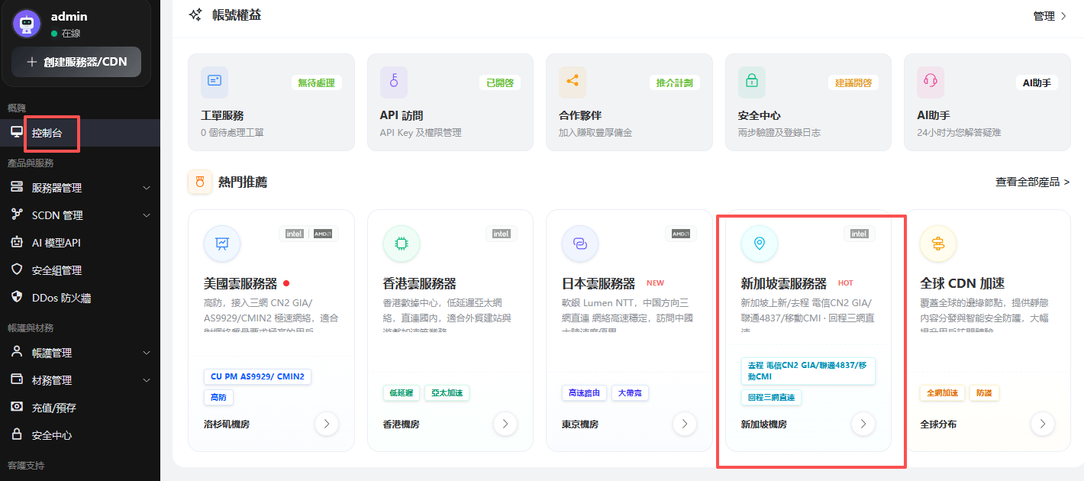This screenshot has width=1084, height=481.
Task: Click the 控制台 monitor icon
Action: tap(17, 132)
